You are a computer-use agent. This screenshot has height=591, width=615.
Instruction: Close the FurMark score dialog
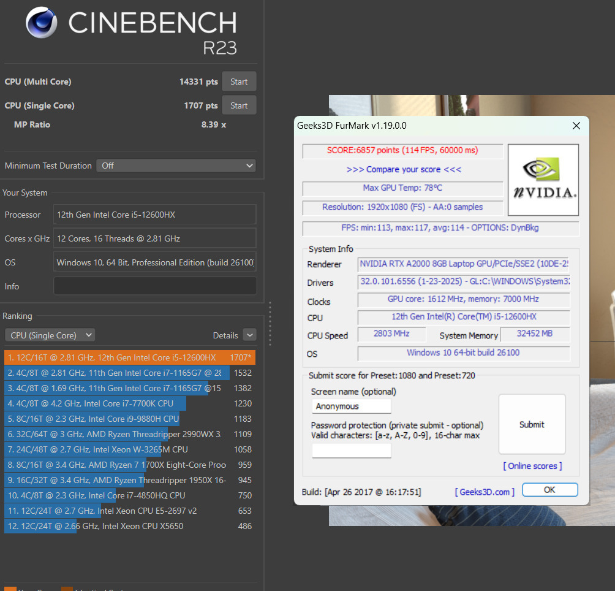click(576, 126)
